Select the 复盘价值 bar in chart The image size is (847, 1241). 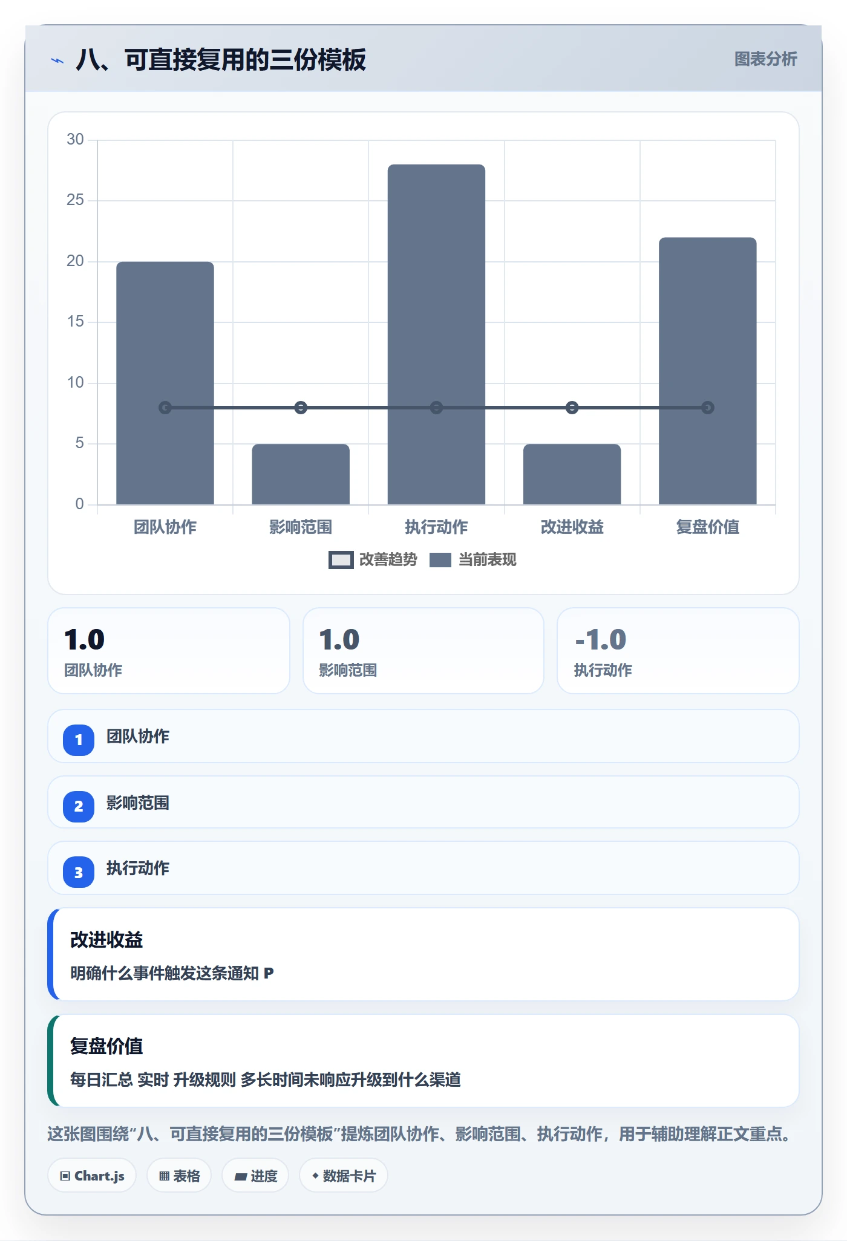(x=708, y=371)
